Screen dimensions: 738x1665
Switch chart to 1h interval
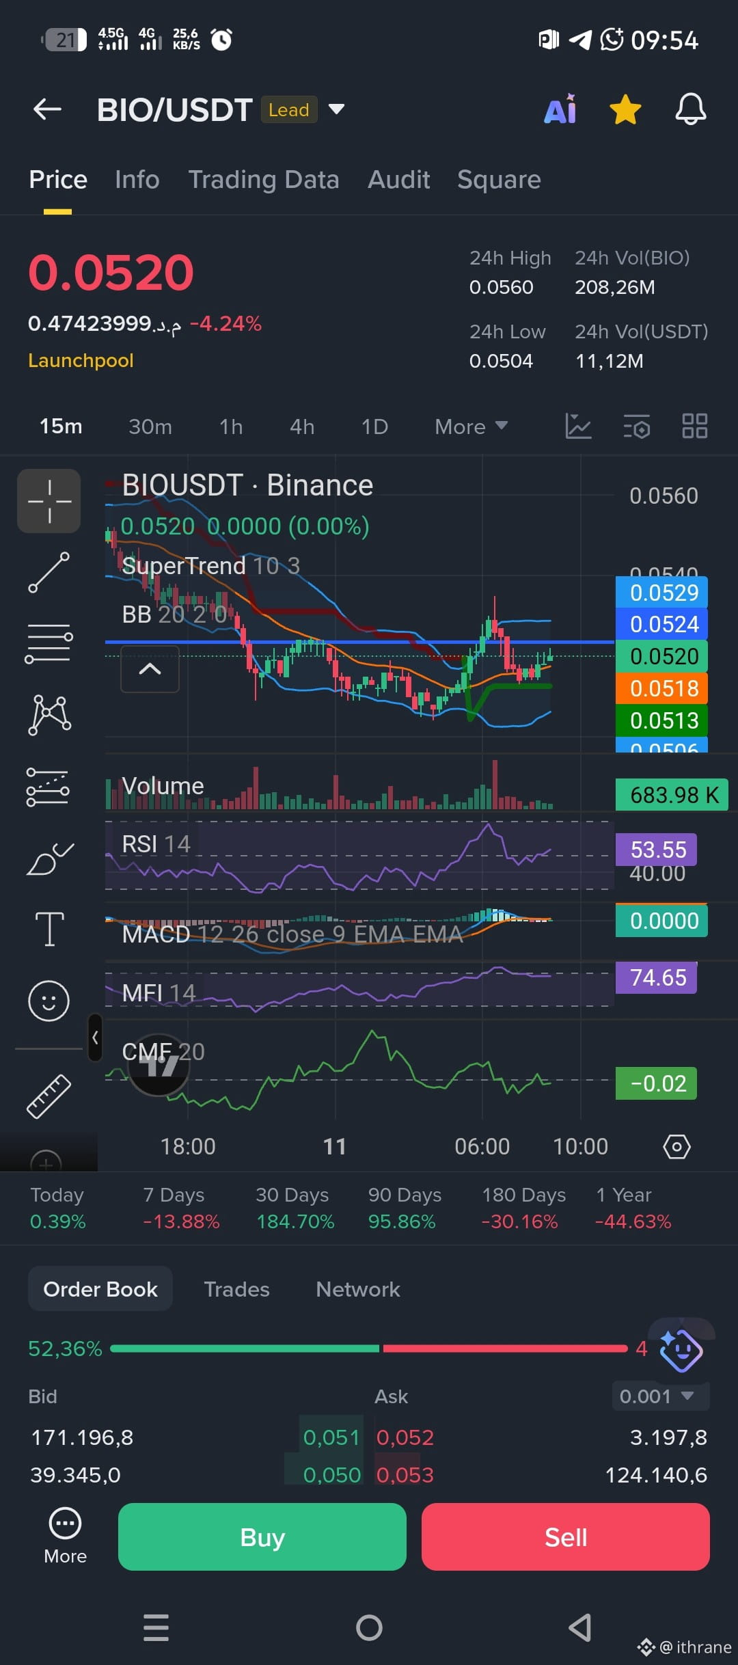(231, 427)
